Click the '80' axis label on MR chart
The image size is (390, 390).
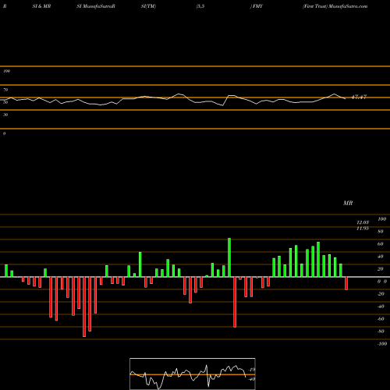point(381,232)
